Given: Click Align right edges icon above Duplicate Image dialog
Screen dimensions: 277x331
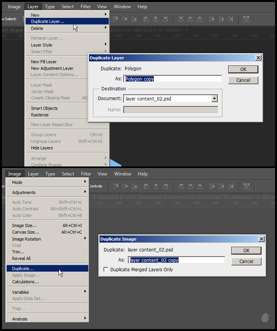Looking at the screenshot, I should pyautogui.click(x=165, y=186).
